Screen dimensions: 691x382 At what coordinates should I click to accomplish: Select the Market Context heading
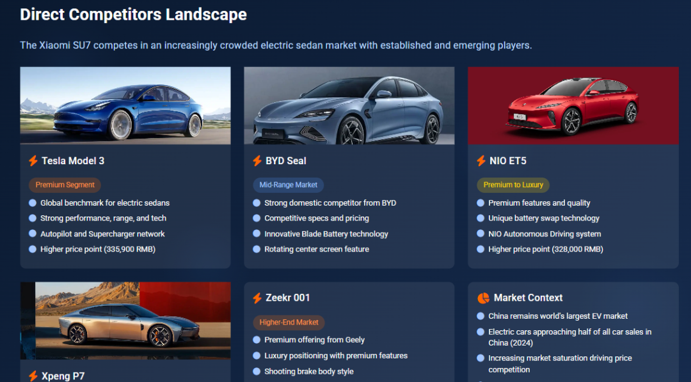coord(528,298)
